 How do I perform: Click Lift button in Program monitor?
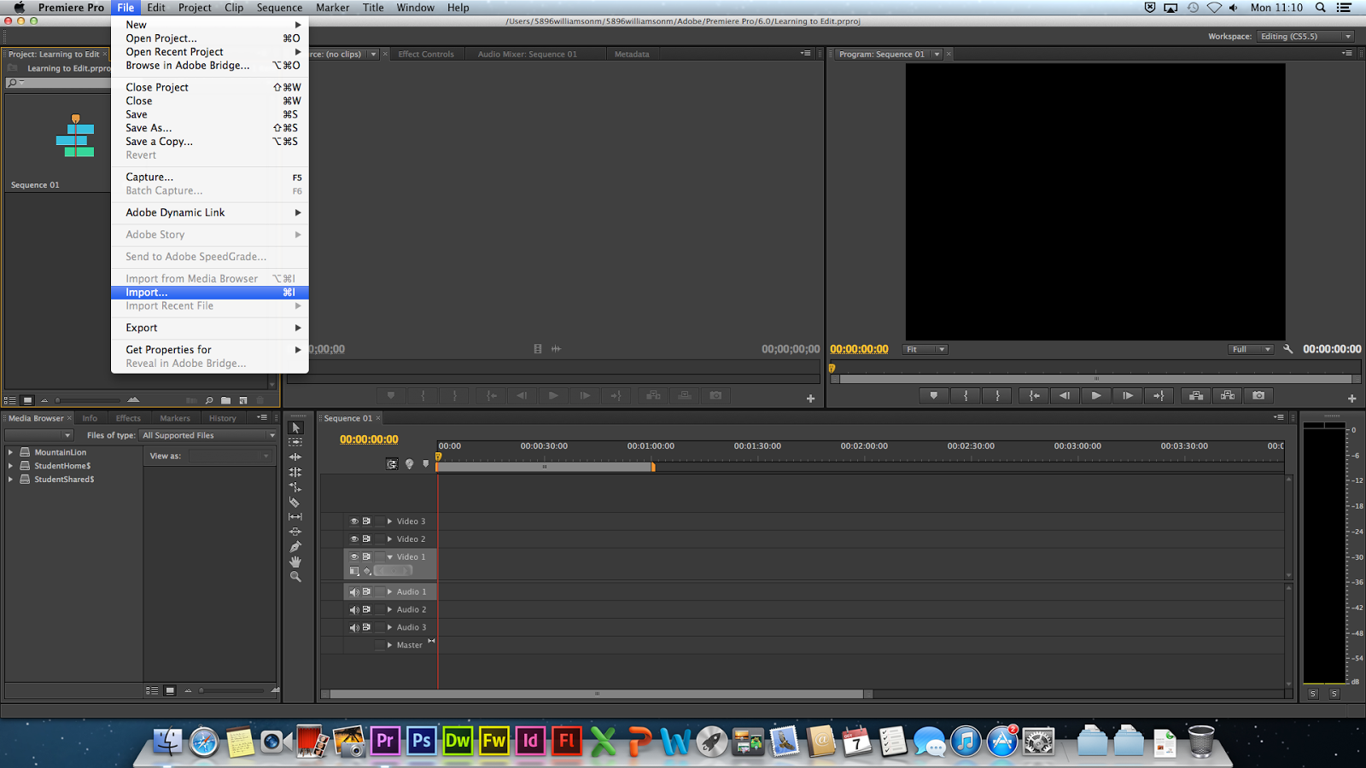1196,396
